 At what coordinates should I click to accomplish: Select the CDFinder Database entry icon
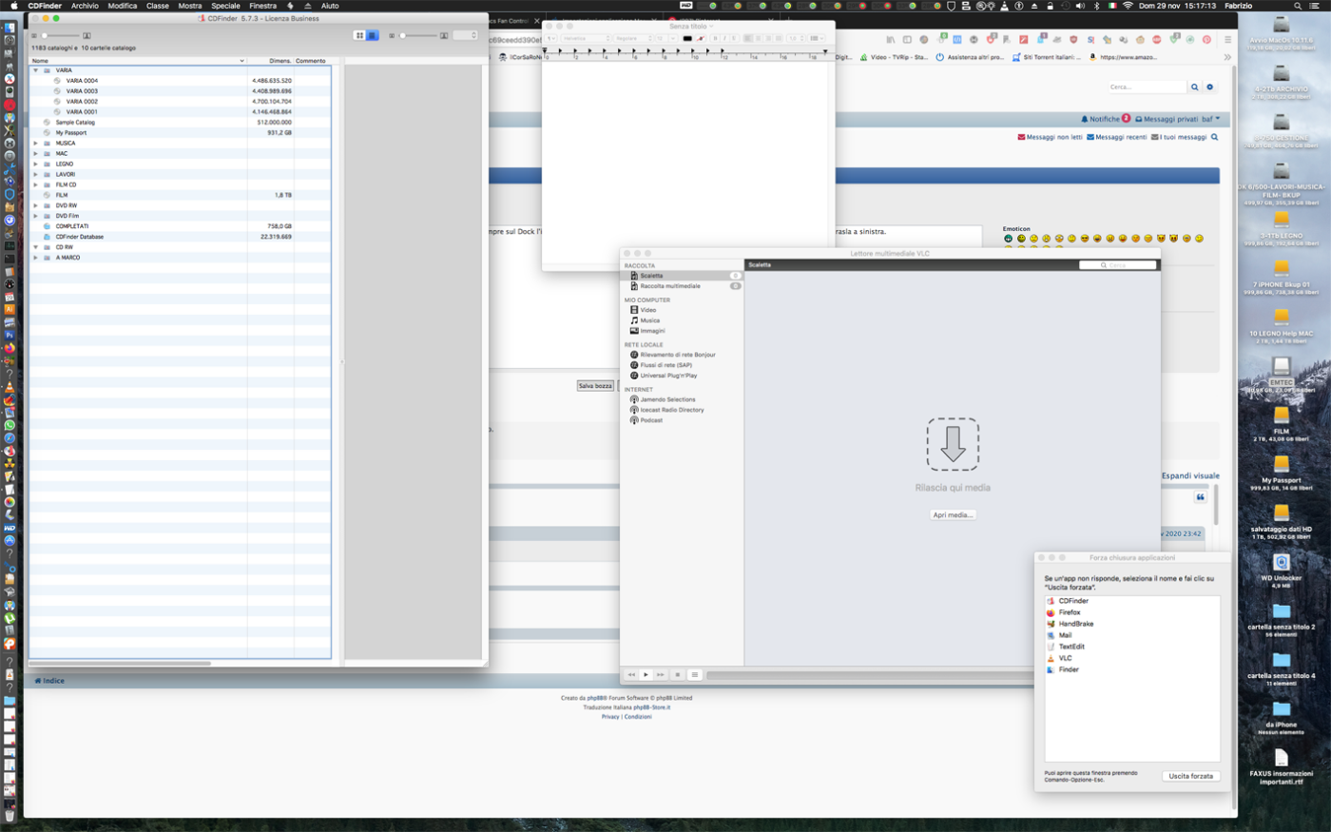[47, 237]
